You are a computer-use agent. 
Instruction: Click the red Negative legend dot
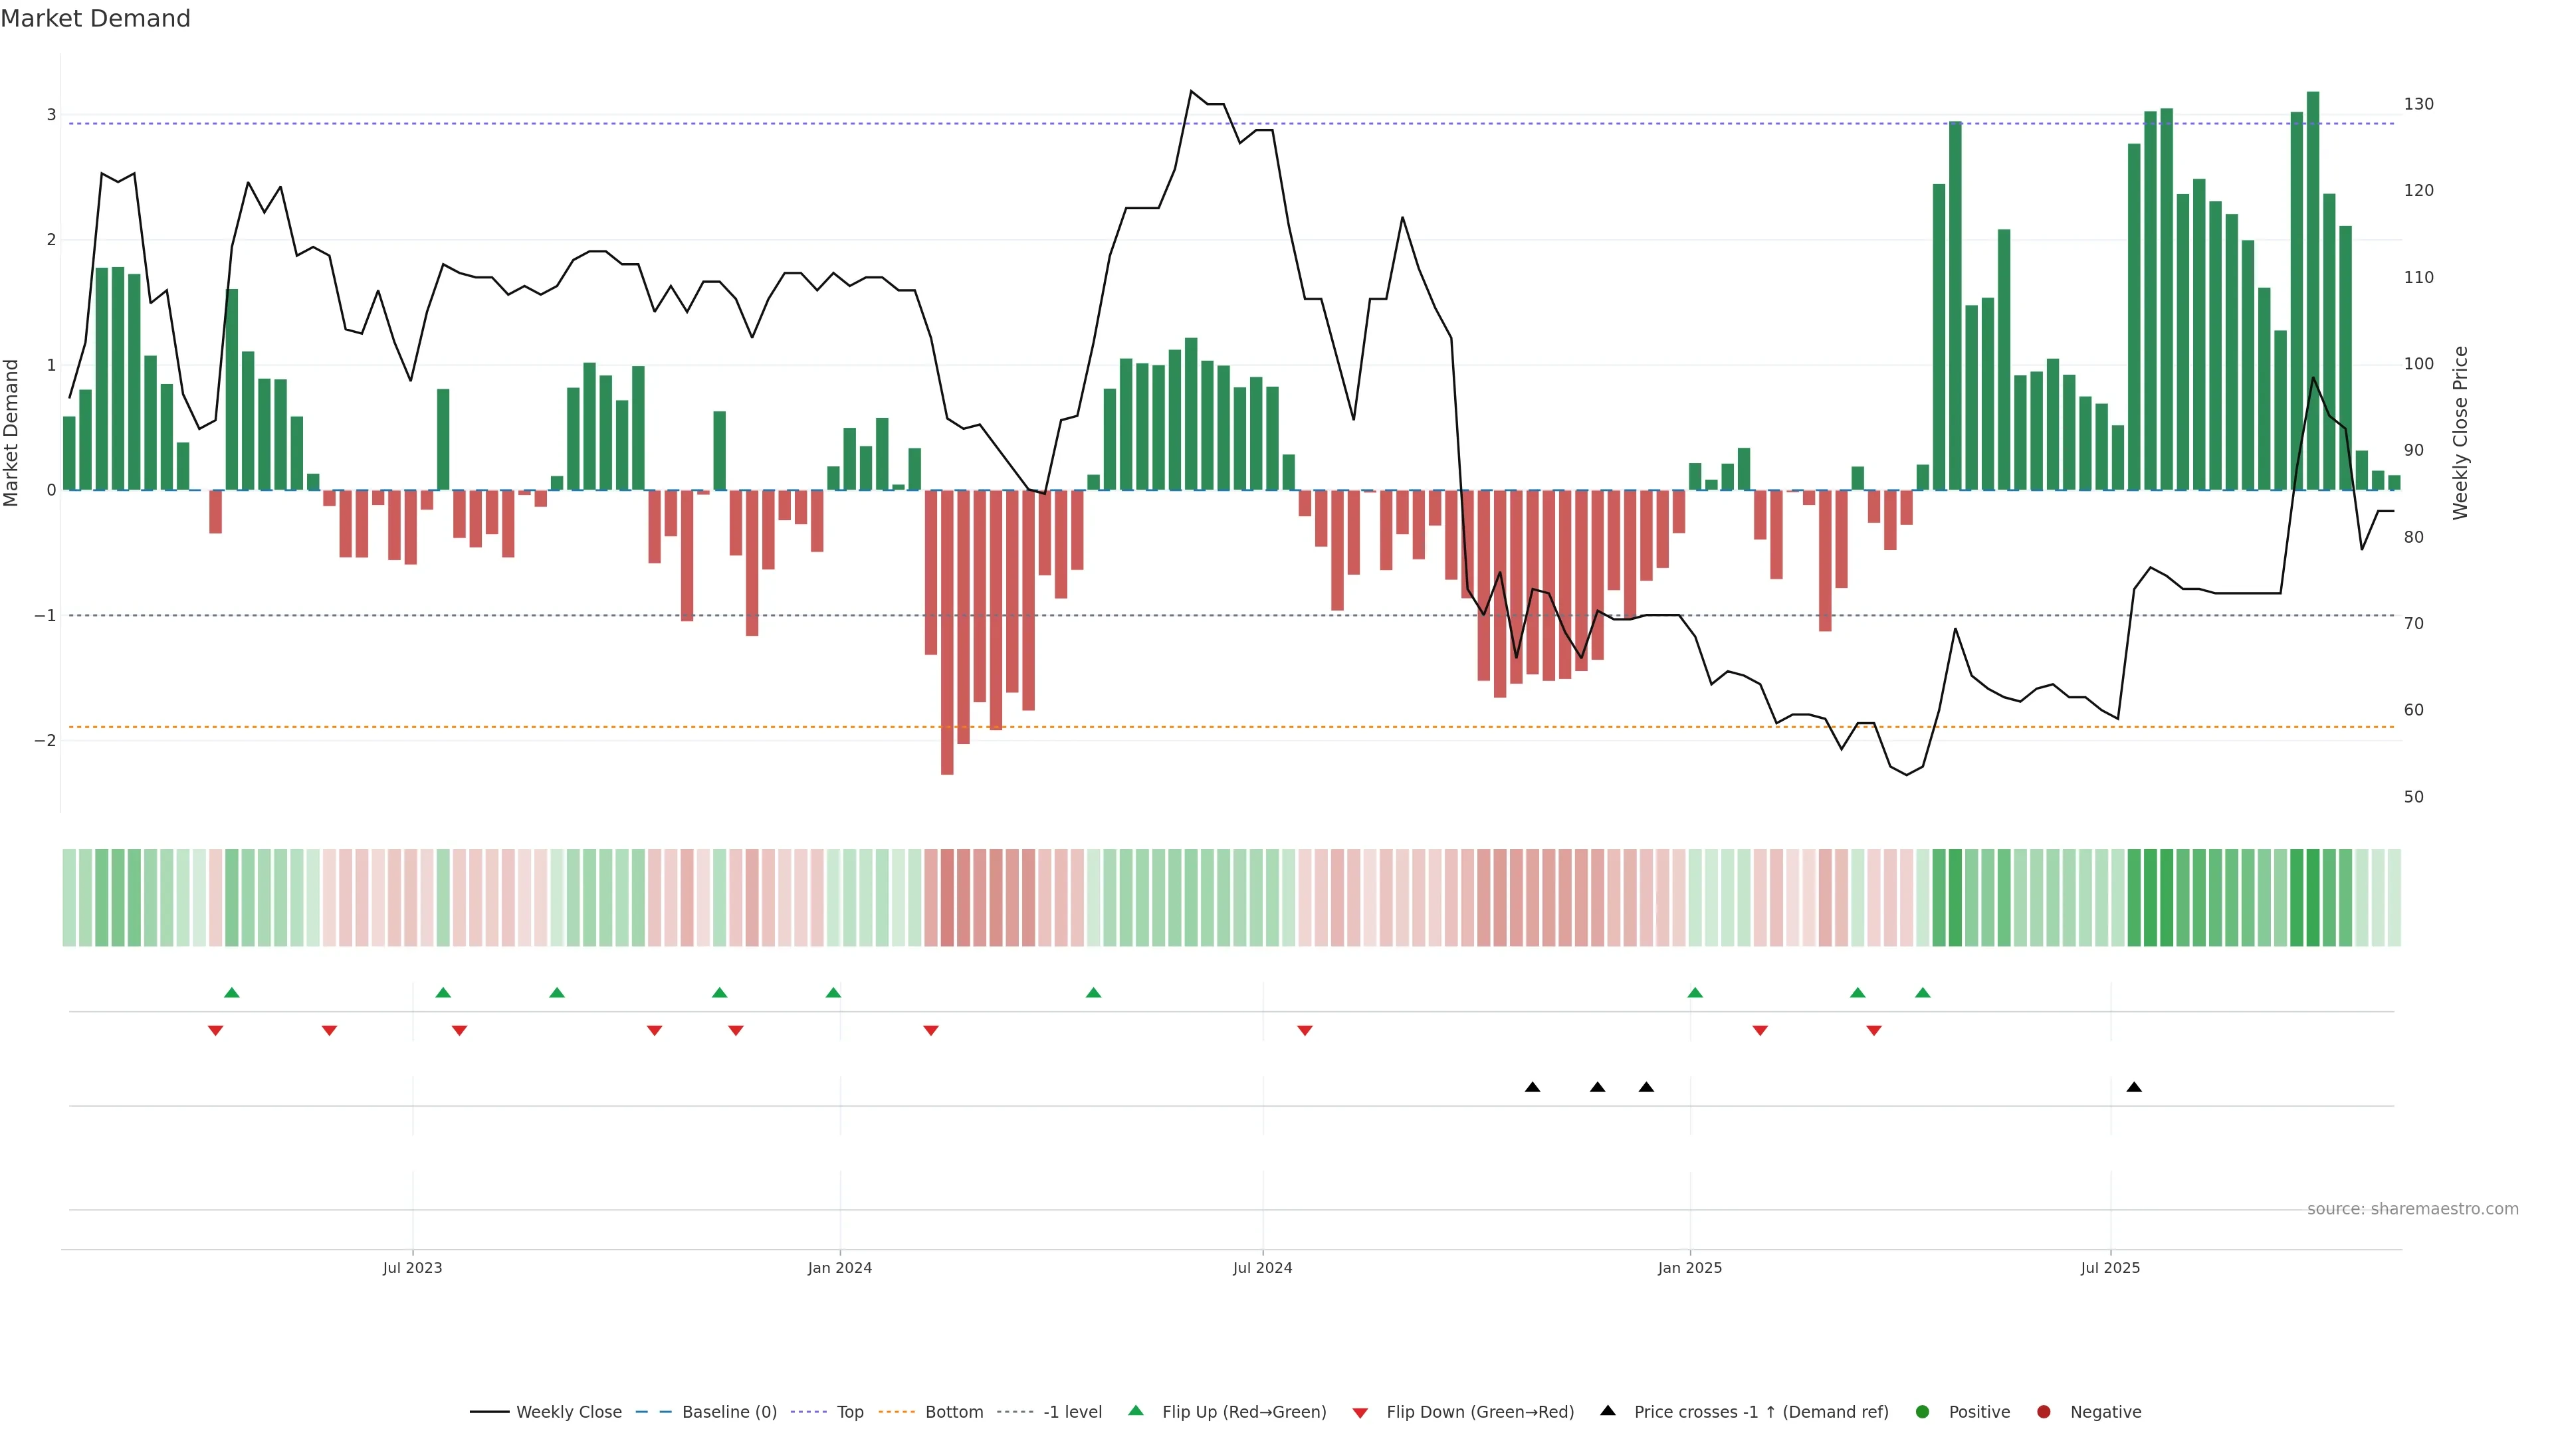pyautogui.click(x=2044, y=1411)
